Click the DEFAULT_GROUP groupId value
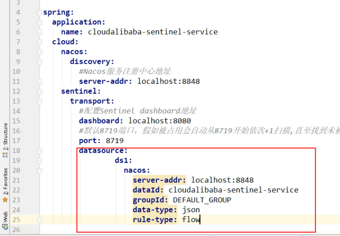The width and height of the screenshot is (340, 236). (x=202, y=200)
